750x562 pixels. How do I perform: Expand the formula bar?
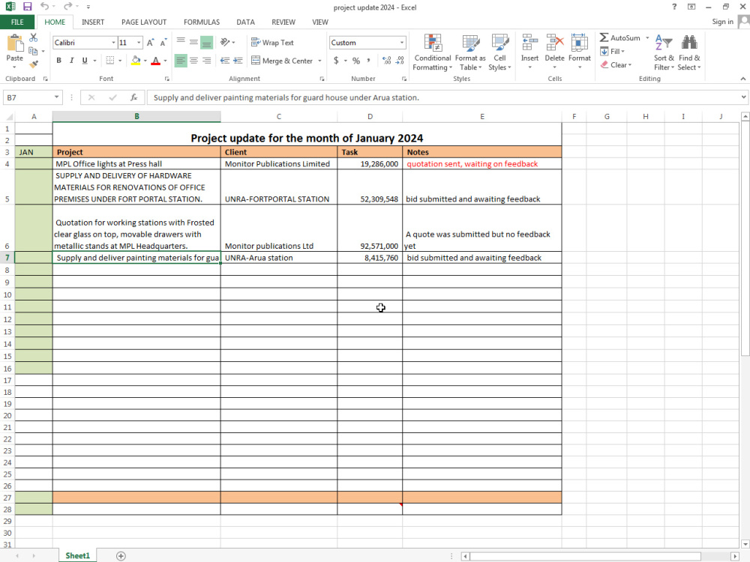pyautogui.click(x=743, y=97)
